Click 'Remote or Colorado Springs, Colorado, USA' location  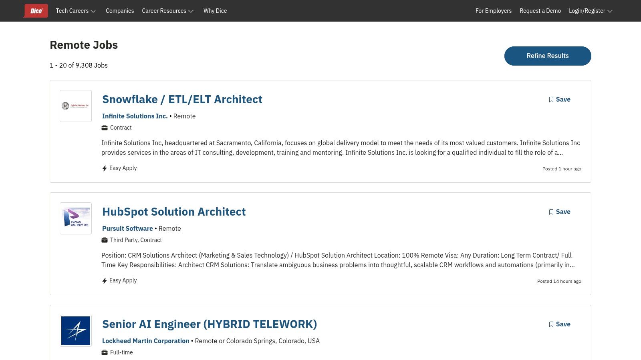[257, 341]
